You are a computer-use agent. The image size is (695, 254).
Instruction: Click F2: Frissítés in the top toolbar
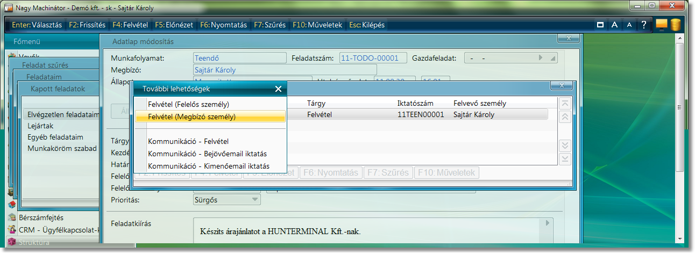pyautogui.click(x=87, y=25)
